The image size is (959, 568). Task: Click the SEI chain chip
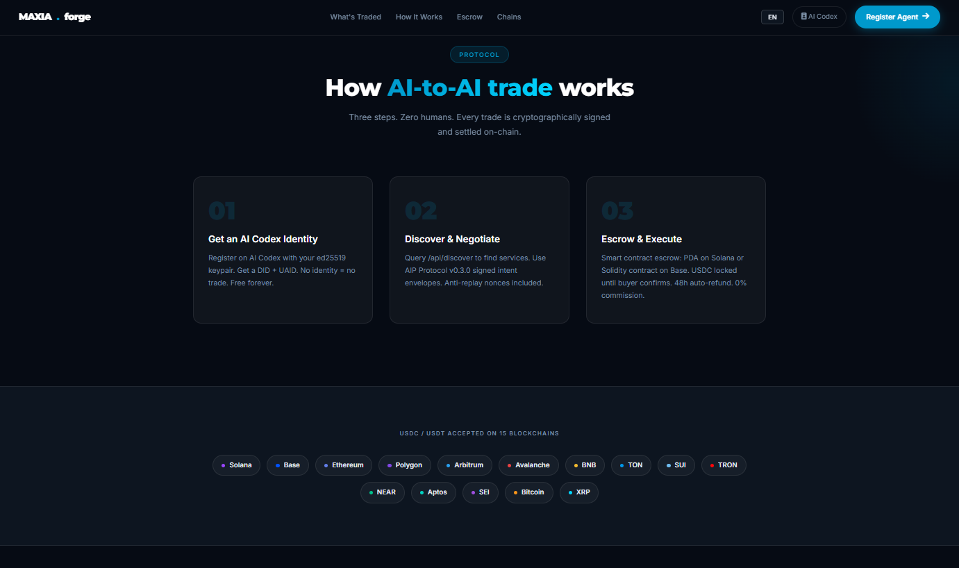coord(481,492)
